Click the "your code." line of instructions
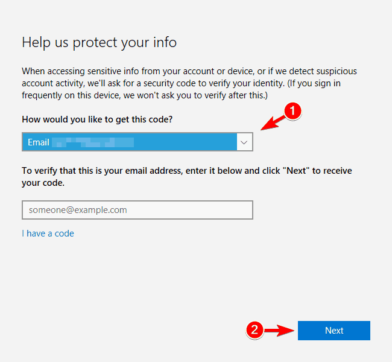This screenshot has height=362, width=392. [43, 183]
